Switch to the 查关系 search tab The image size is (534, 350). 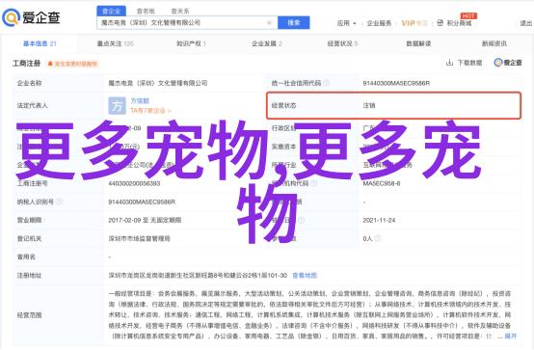180,12
